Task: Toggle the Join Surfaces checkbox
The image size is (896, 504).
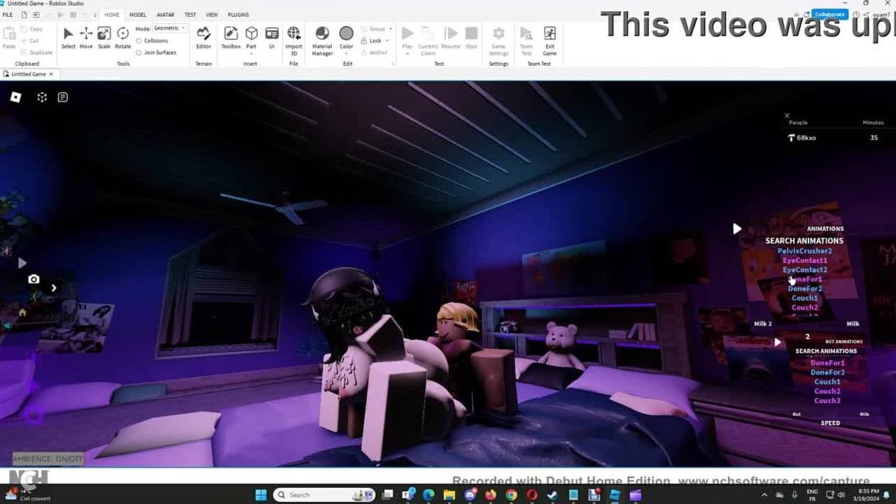Action: [139, 52]
